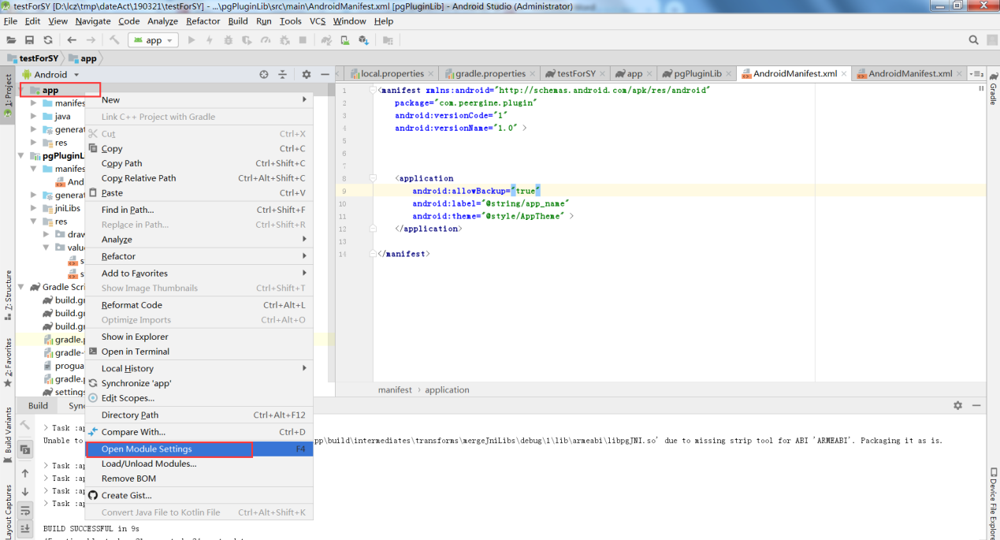The height and width of the screenshot is (540, 1000).
Task: Hide the Project panel with minus icon
Action: click(325, 74)
